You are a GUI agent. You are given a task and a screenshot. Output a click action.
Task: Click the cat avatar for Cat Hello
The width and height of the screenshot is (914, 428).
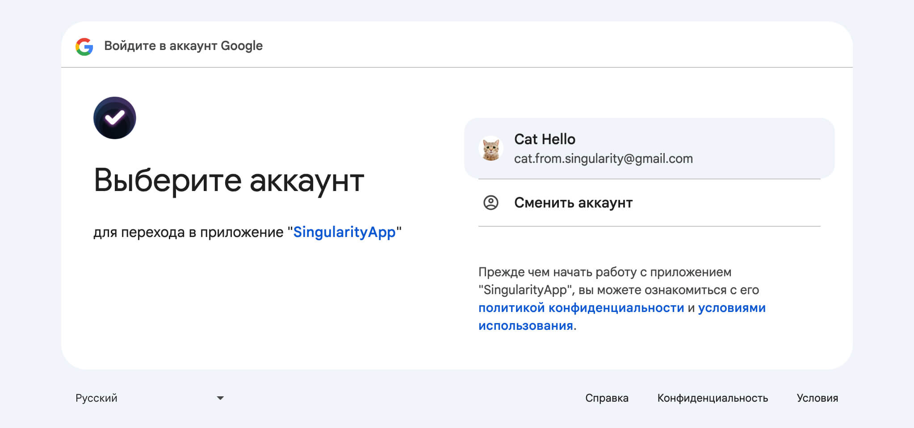click(x=491, y=149)
